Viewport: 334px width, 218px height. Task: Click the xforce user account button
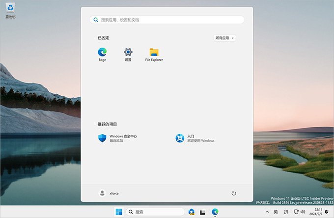(109, 193)
